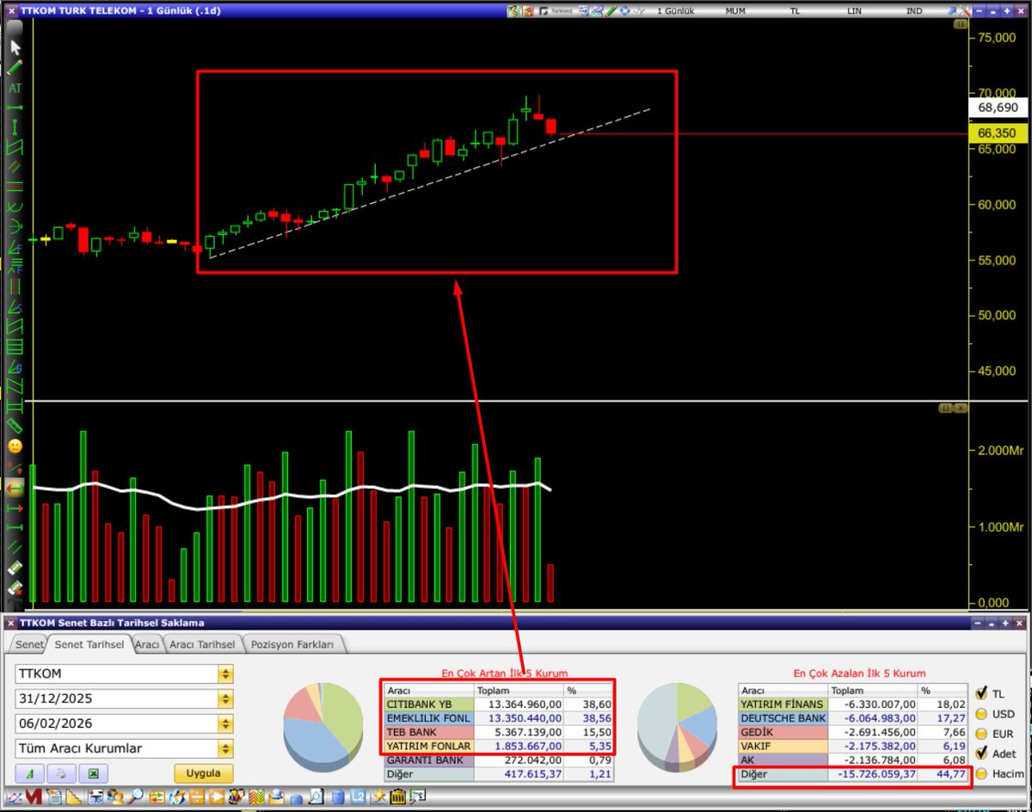The height and width of the screenshot is (812, 1032).
Task: Click the TEB BANK row
Action: 498,732
